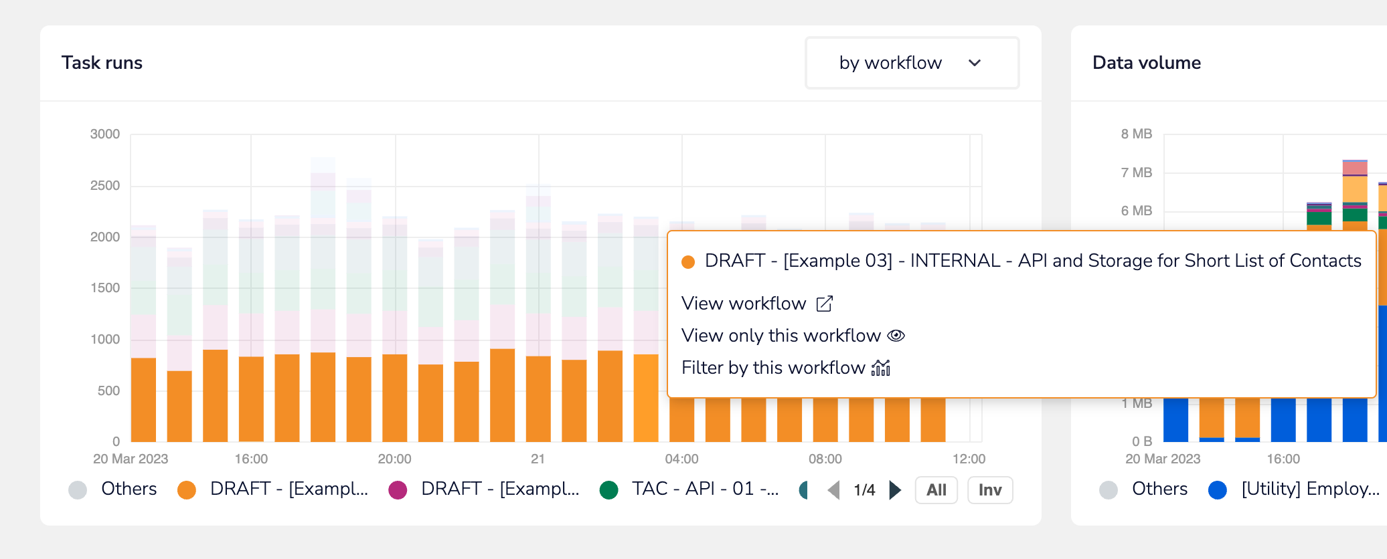The width and height of the screenshot is (1387, 559).
Task: Click the chart icon beside Filter by this workflow
Action: pos(881,368)
